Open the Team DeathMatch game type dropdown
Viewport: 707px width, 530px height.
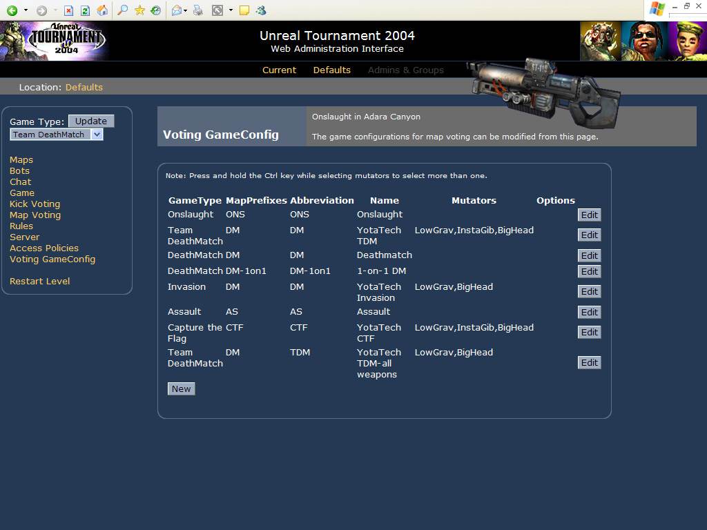[x=57, y=135]
